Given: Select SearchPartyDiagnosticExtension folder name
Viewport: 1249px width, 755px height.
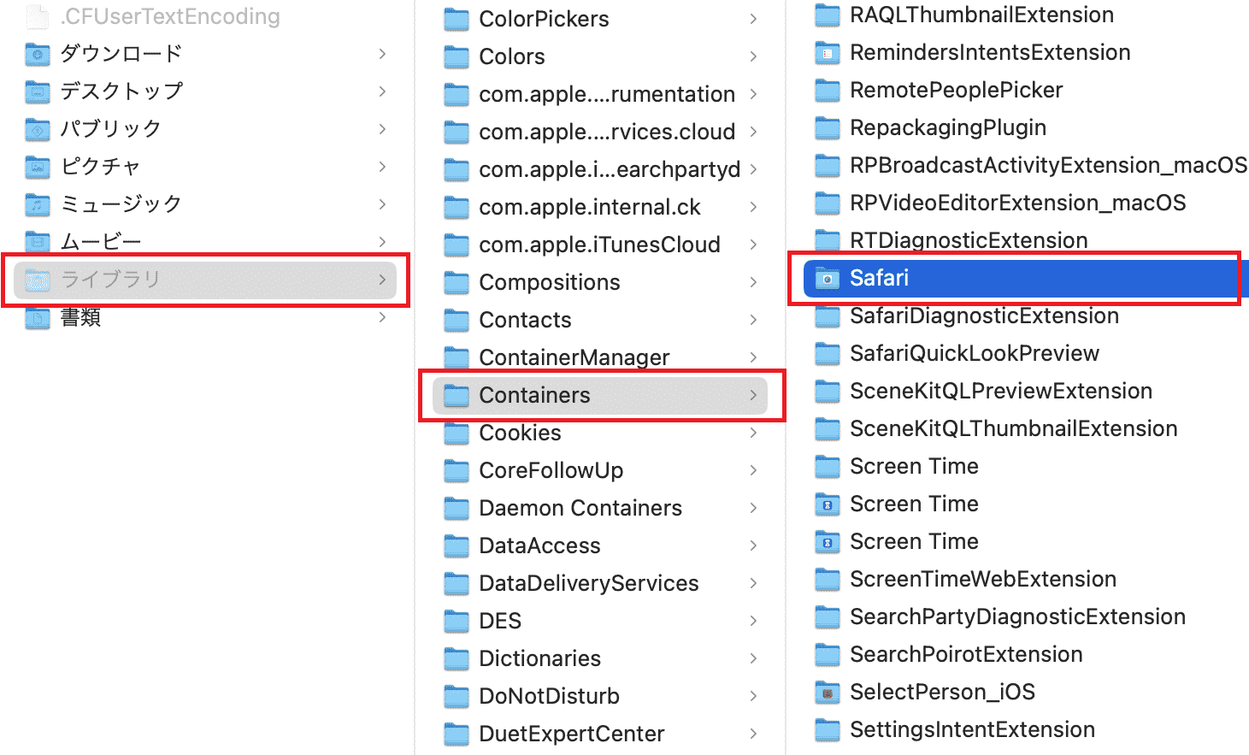Looking at the screenshot, I should pyautogui.click(x=1017, y=616).
